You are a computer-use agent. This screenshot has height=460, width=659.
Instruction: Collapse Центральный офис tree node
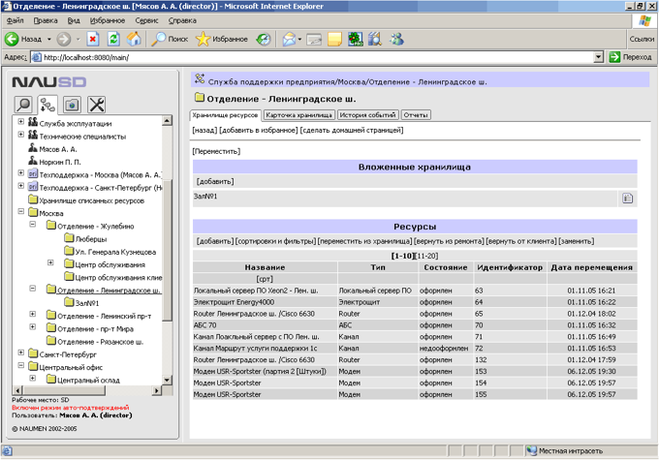click(20, 365)
